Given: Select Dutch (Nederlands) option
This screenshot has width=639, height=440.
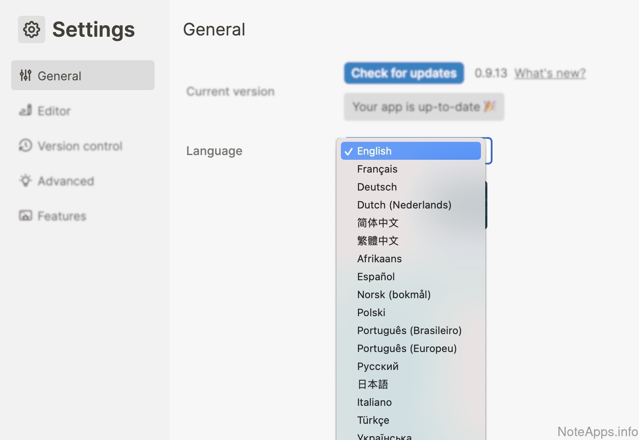Looking at the screenshot, I should click(x=404, y=205).
